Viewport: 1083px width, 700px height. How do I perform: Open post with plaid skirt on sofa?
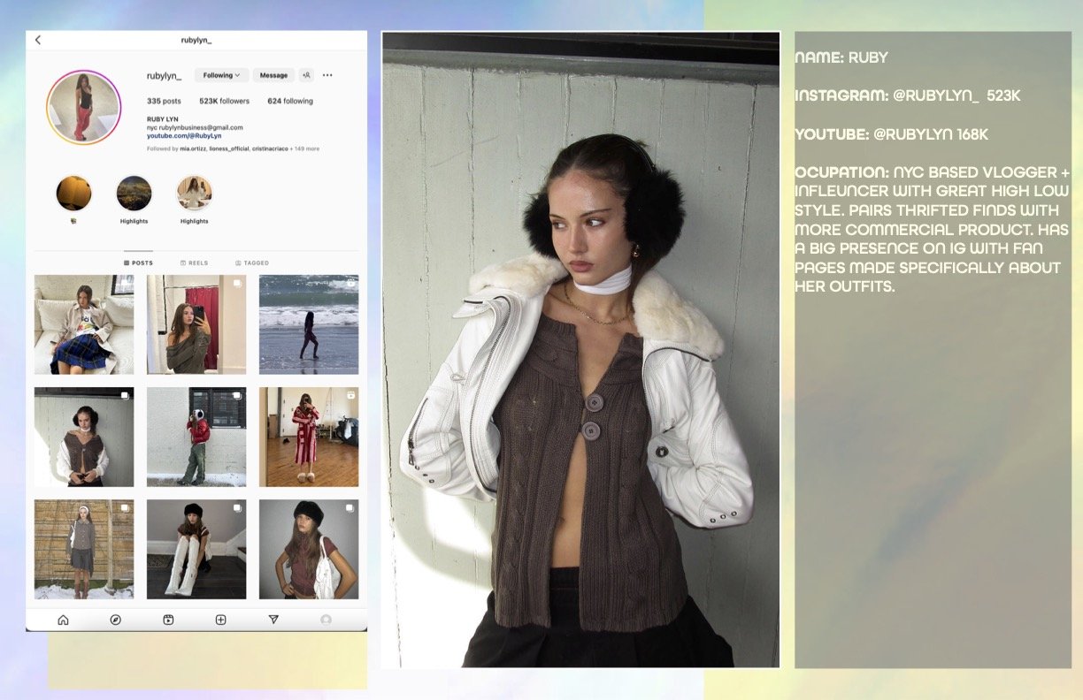tap(84, 324)
